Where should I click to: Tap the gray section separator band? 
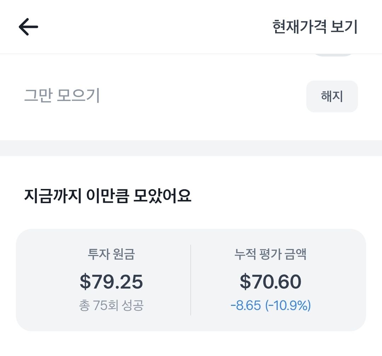tap(191, 148)
